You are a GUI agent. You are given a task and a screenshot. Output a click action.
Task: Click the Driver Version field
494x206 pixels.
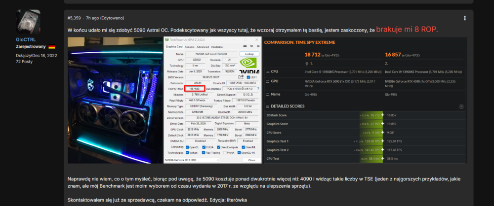[x=222, y=118]
